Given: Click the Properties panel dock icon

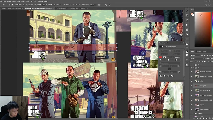Looking at the screenshot, I should tap(187, 44).
